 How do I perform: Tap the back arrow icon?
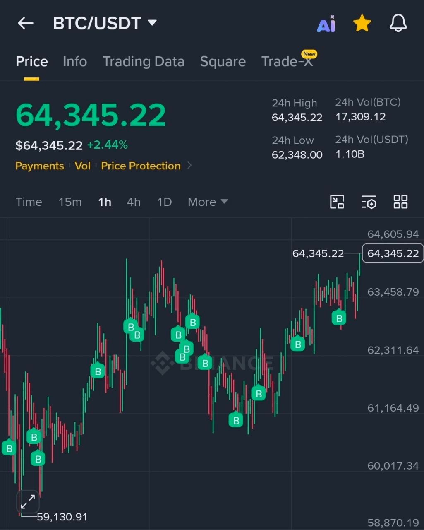(x=26, y=23)
